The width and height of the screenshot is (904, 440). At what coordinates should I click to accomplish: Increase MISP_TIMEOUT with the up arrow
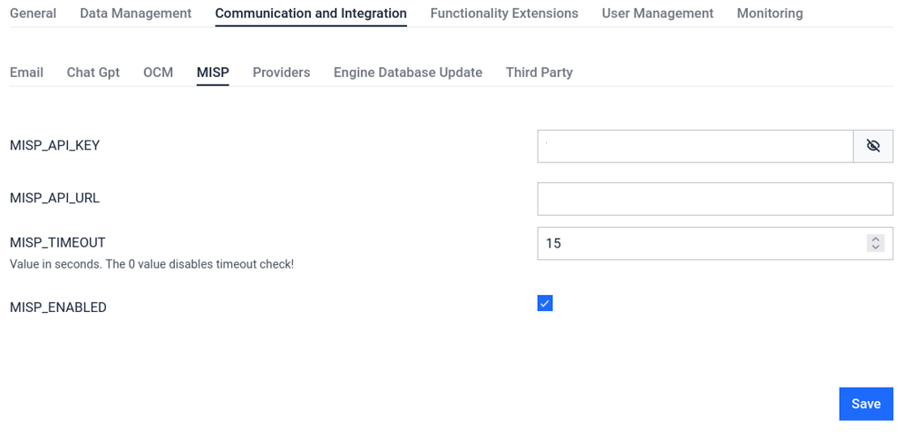875,239
